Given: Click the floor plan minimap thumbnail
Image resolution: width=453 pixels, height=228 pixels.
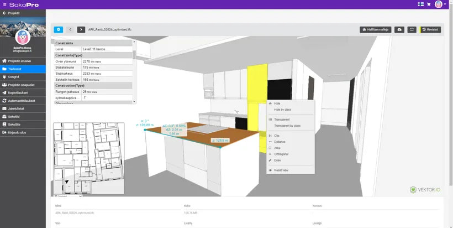Looking at the screenshot, I should (x=88, y=158).
